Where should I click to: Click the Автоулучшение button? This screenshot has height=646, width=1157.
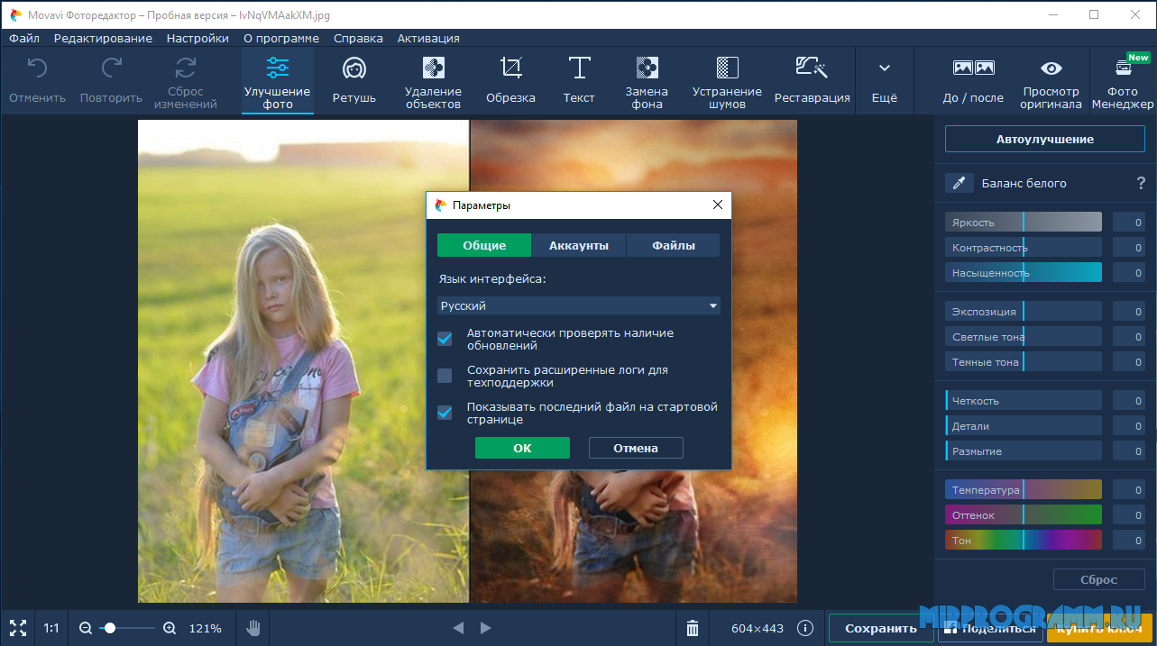click(1044, 139)
